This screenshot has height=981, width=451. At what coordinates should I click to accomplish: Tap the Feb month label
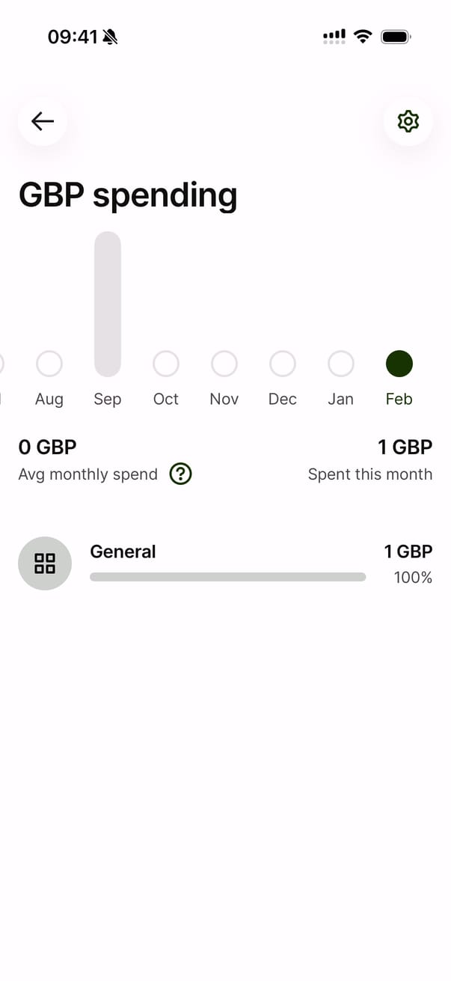click(x=399, y=399)
